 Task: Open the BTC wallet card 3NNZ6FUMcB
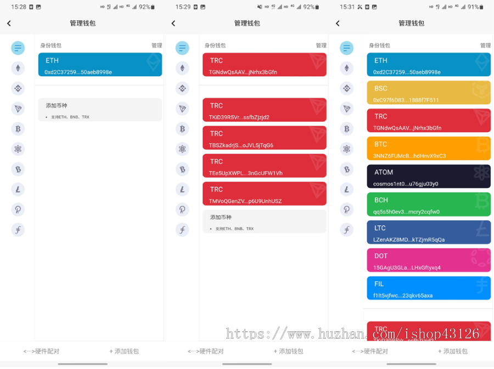[429, 149]
